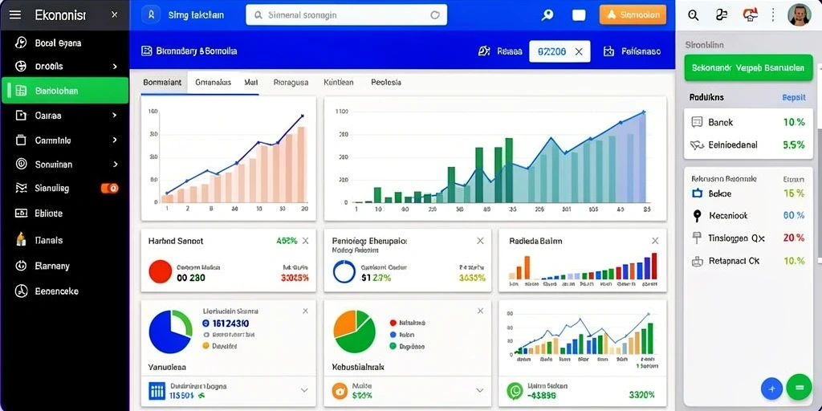Click the green round minus floating button
This screenshot has height=411, width=822.
click(x=799, y=388)
